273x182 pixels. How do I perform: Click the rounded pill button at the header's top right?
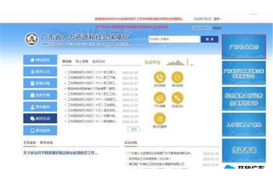pos(201,28)
